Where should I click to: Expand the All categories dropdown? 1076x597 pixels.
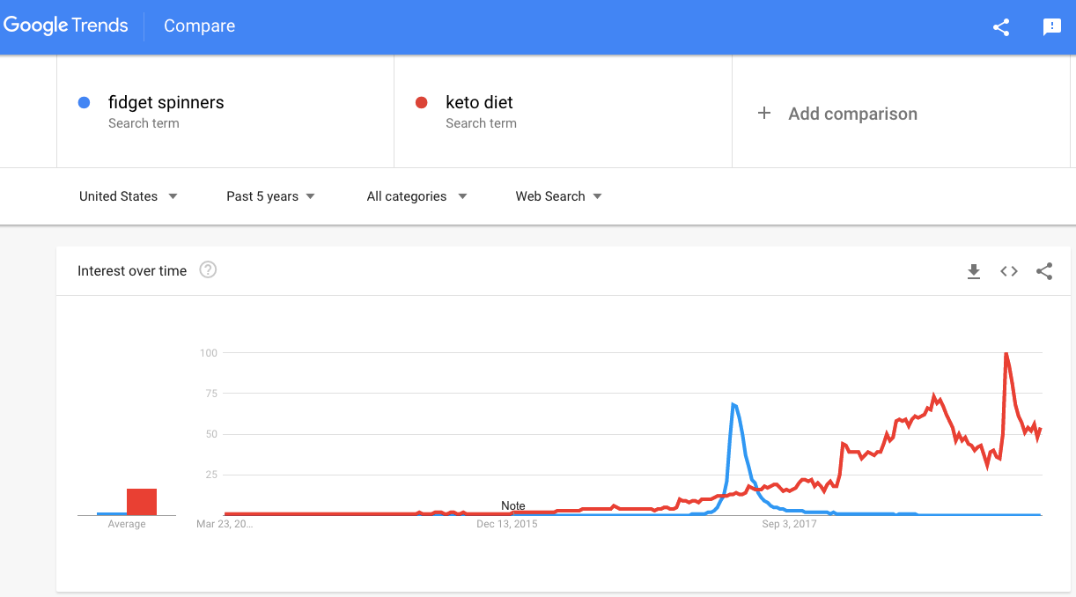click(x=416, y=196)
